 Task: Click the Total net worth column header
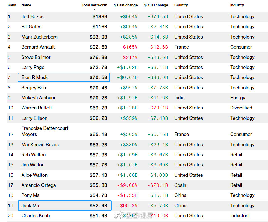tap(94, 5)
